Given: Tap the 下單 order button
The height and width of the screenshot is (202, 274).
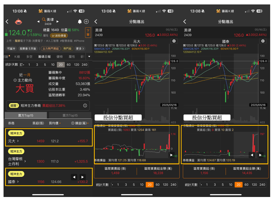Looking at the screenshot, I should 88,33.
